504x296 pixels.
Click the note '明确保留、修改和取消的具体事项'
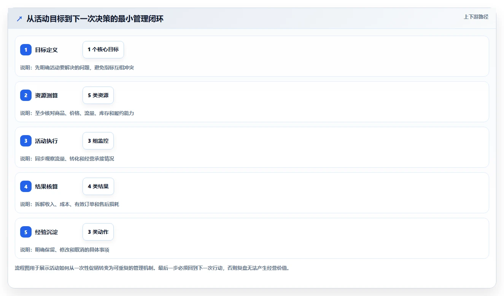pos(65,250)
